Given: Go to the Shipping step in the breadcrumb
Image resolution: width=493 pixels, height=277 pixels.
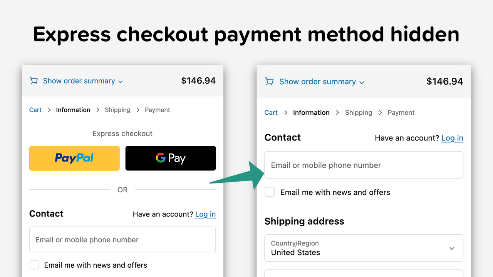Looking at the screenshot, I should point(359,112).
